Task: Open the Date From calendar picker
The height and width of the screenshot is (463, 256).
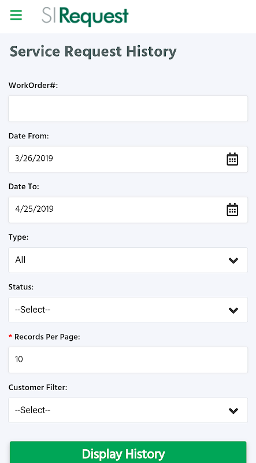Action: (232, 159)
